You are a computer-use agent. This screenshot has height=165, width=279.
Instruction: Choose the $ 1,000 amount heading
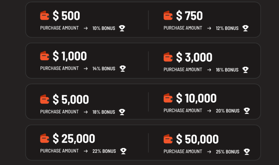(x=70, y=56)
